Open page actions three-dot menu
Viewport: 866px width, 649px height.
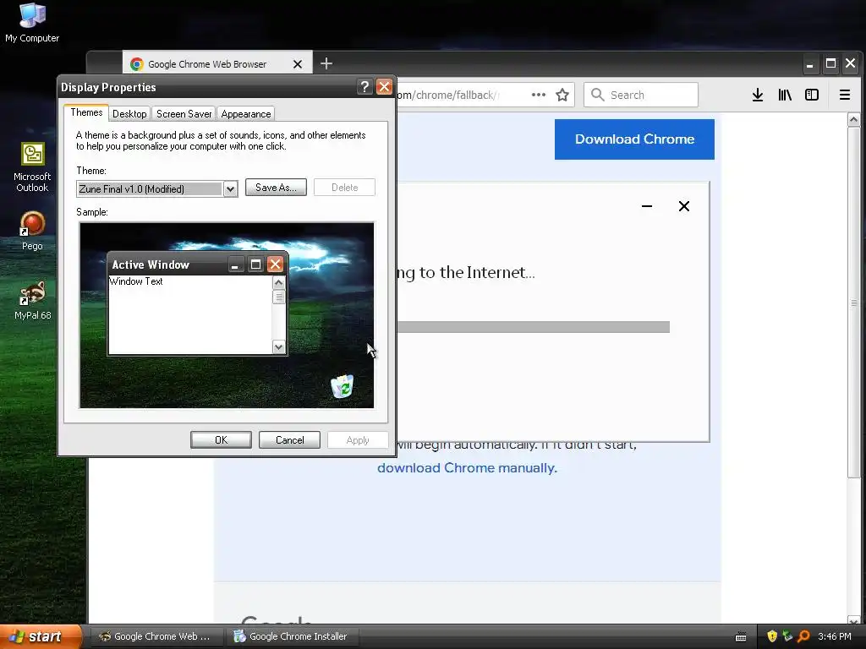pyautogui.click(x=539, y=95)
